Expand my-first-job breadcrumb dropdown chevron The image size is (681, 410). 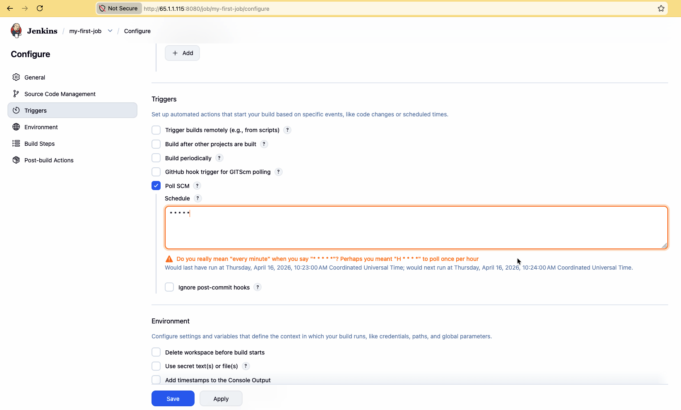point(110,31)
